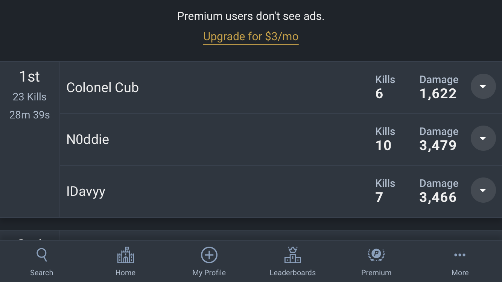Tap the Premium badge icon
Viewport: 502px width, 282px height.
coord(376,255)
